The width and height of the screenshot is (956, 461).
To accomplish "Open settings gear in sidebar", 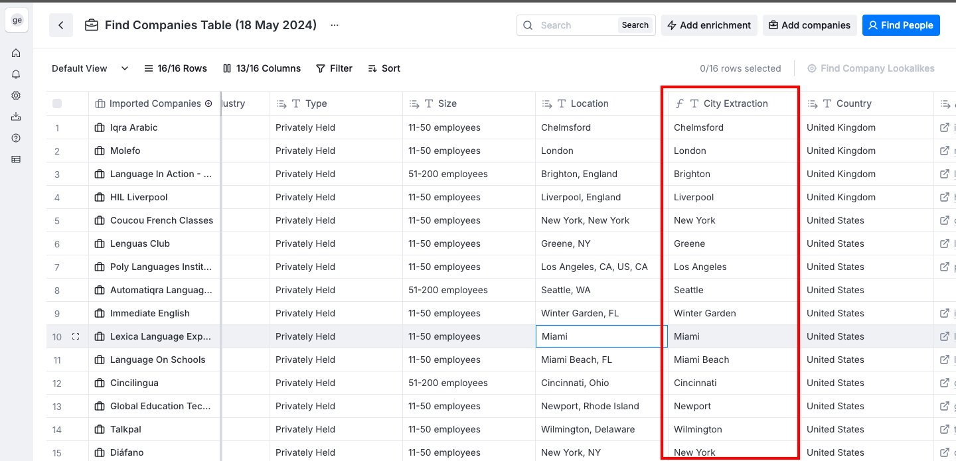I will coord(16,96).
